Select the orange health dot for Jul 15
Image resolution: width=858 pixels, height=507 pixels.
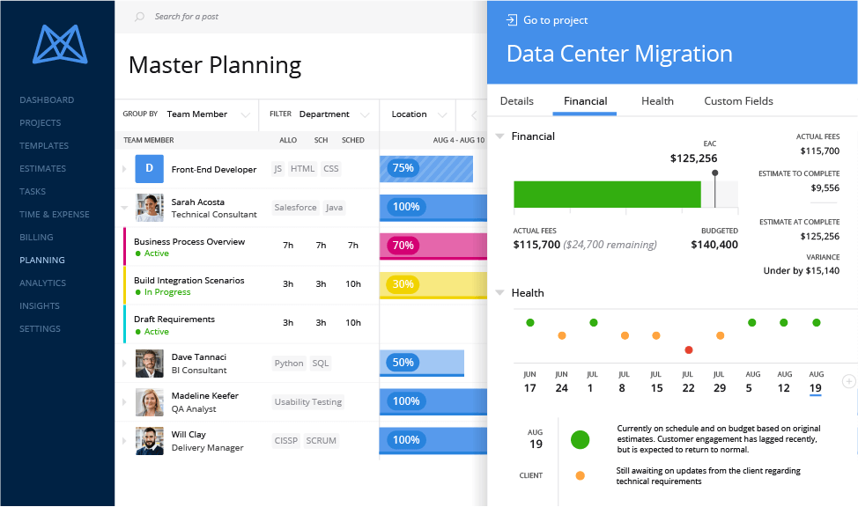(x=656, y=336)
